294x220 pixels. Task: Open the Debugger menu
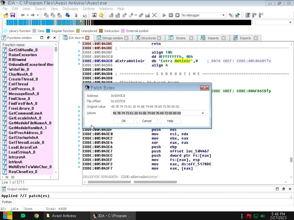(x=70, y=9)
